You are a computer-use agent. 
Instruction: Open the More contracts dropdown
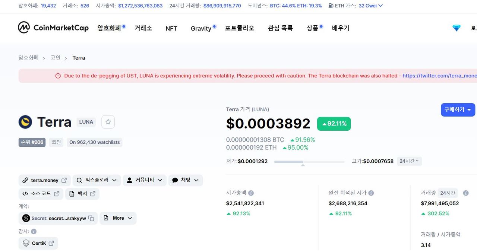(118, 218)
